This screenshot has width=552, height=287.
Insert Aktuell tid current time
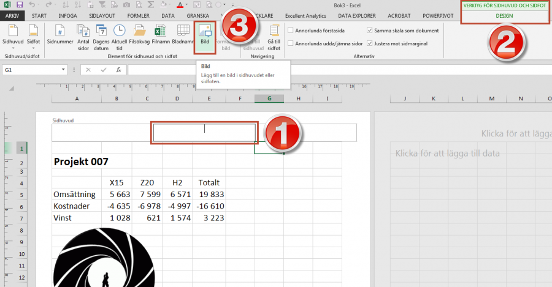click(x=120, y=37)
